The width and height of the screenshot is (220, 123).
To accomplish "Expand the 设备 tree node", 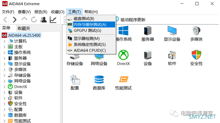I will point(5,93).
